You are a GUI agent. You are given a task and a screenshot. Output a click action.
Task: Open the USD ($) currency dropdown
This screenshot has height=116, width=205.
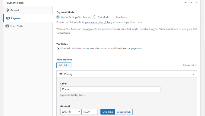click(x=71, y=112)
